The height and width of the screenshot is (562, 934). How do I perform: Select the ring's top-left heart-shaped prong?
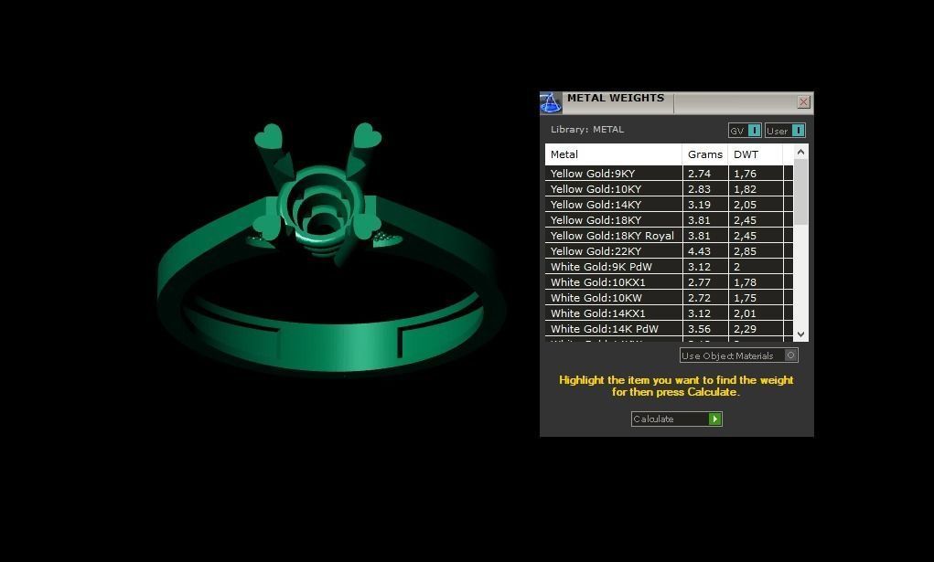[x=269, y=136]
